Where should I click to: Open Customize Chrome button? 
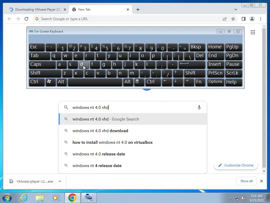coord(235,165)
